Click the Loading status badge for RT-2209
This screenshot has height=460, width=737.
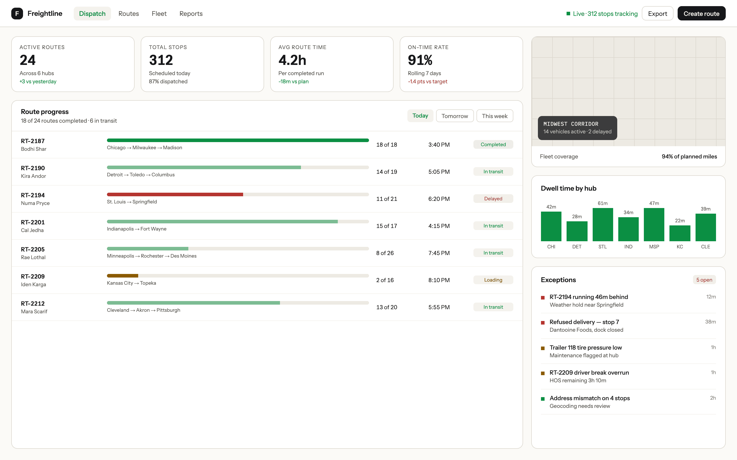[493, 280]
